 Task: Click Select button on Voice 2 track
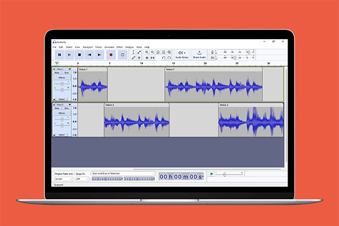pos(62,135)
